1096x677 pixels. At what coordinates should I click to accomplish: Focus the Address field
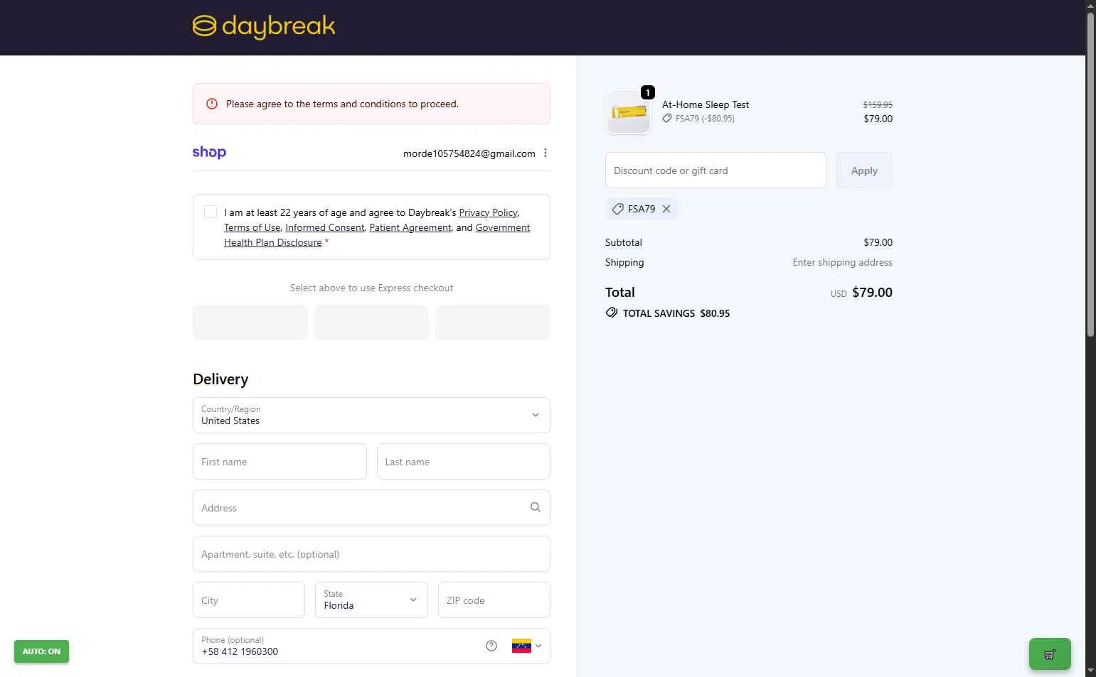(371, 507)
